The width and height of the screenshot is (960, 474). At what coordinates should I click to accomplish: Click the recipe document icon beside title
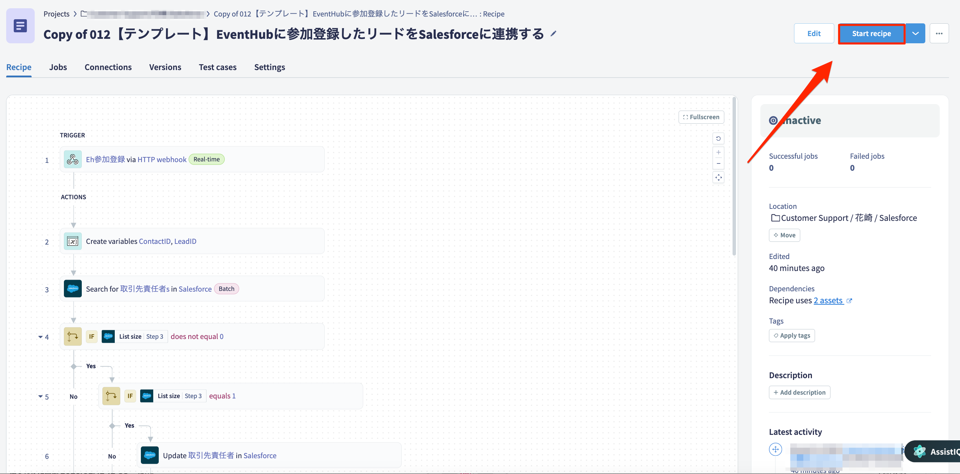[20, 26]
